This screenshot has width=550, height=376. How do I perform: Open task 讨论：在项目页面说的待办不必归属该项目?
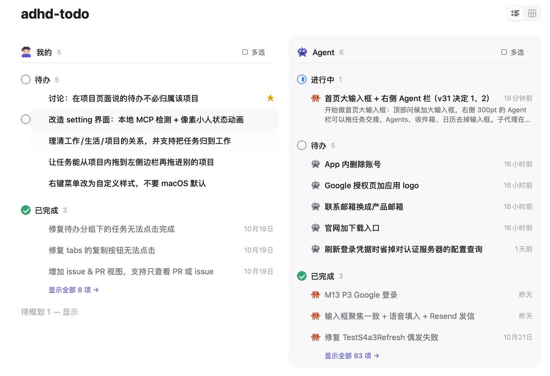coord(124,99)
